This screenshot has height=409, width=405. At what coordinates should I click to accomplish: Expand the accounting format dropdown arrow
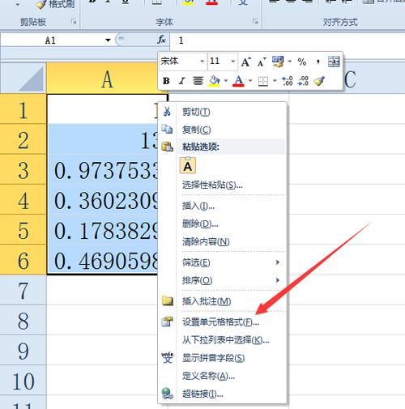click(x=290, y=62)
